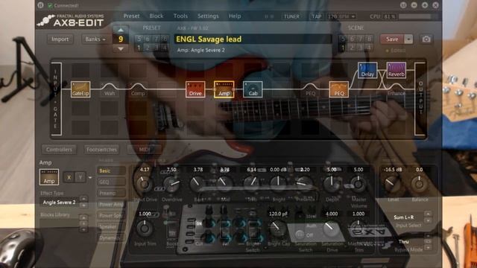Toggle the Connected checkbox
The width and height of the screenshot is (477, 268).
[50, 5]
